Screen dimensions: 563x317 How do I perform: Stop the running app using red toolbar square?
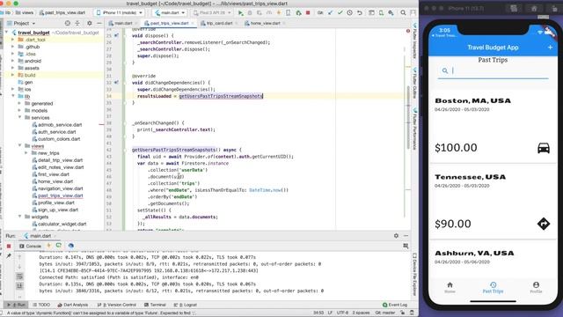tap(308, 12)
